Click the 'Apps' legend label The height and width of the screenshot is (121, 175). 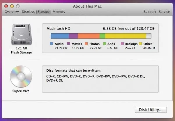(111, 44)
